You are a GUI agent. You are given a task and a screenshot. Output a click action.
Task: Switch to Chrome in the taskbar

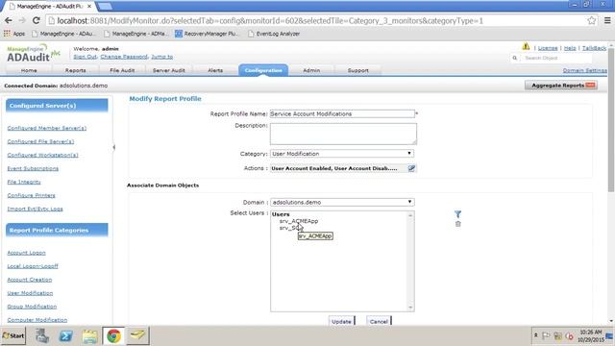point(113,336)
